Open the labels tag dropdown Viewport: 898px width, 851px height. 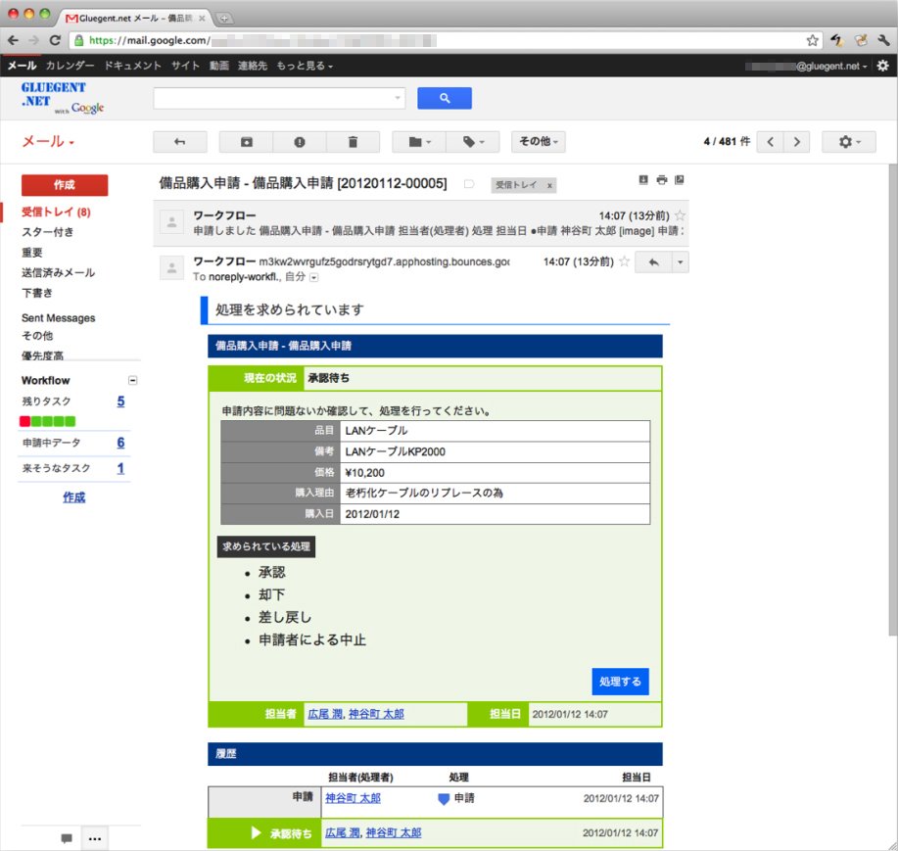click(473, 141)
